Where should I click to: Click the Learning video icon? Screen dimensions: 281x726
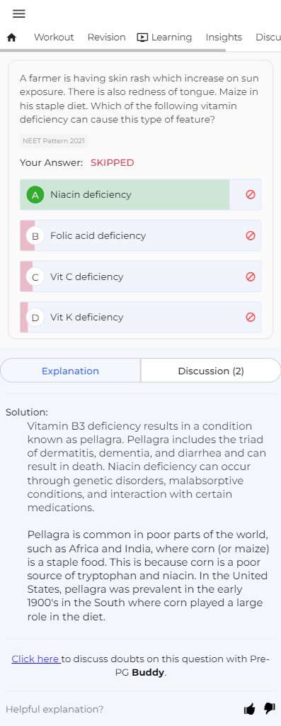point(142,38)
